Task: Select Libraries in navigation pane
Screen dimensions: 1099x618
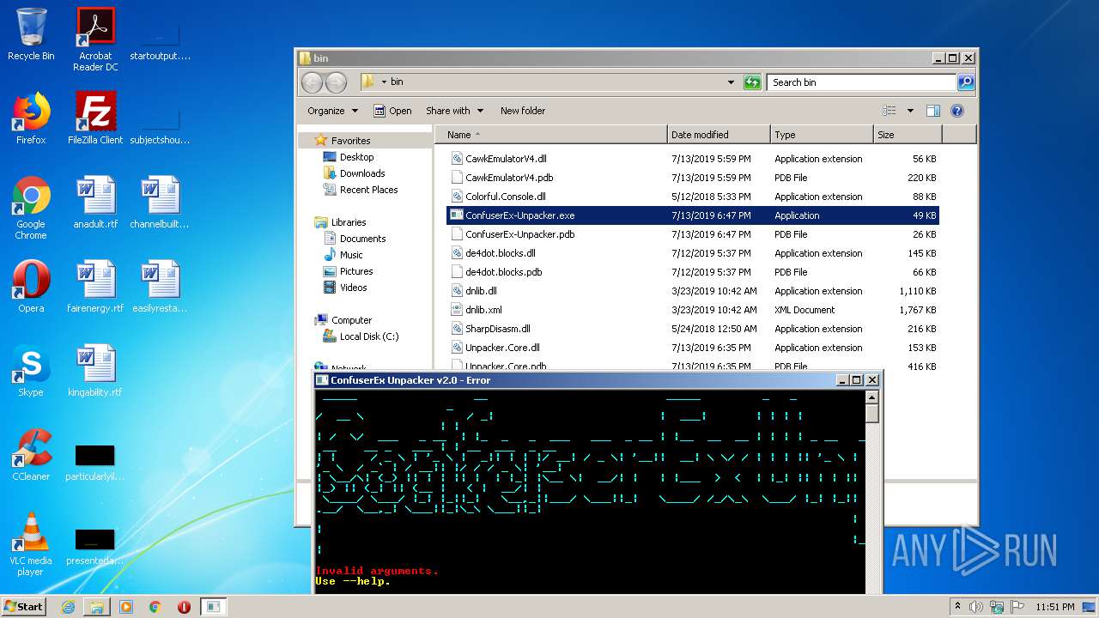Action: tap(349, 222)
